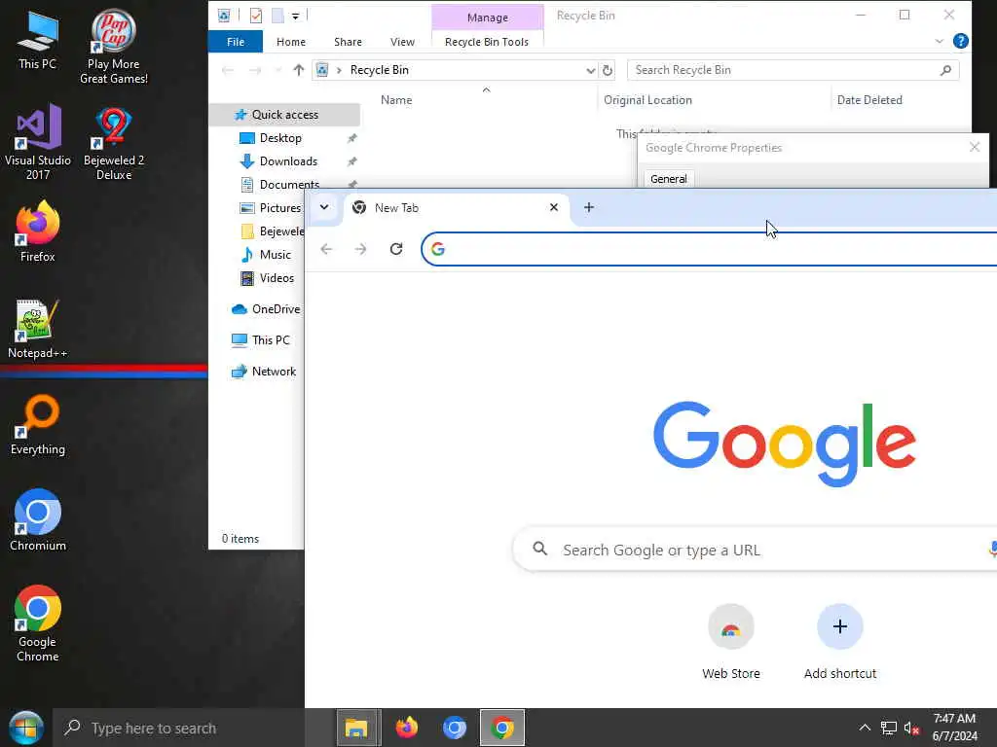Image resolution: width=997 pixels, height=747 pixels.
Task: Expand the Explorer address bar history dropdown
Action: pyautogui.click(x=591, y=70)
